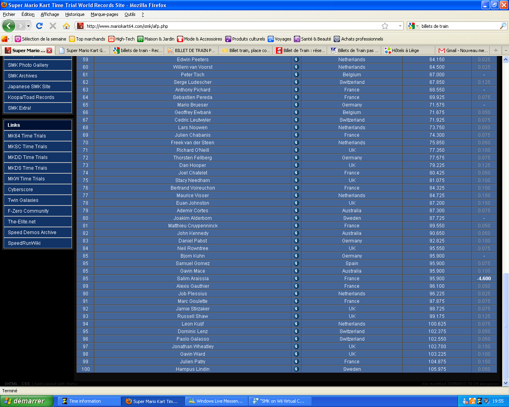Click the Stop loading X icon
This screenshot has width=509, height=407.
[53, 26]
